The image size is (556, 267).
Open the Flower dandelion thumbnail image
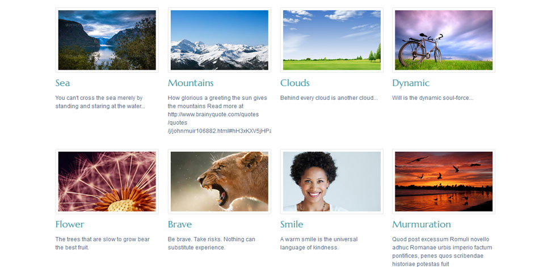click(x=107, y=181)
